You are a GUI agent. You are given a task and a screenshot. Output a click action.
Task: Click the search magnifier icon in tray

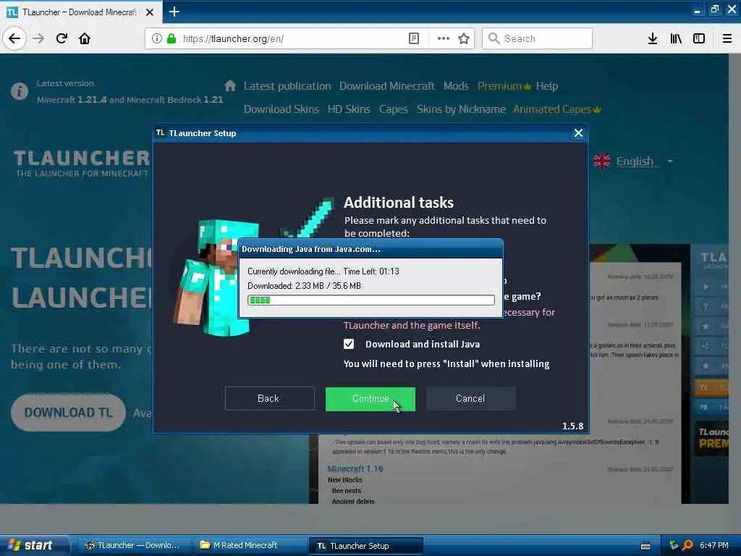[x=687, y=545]
